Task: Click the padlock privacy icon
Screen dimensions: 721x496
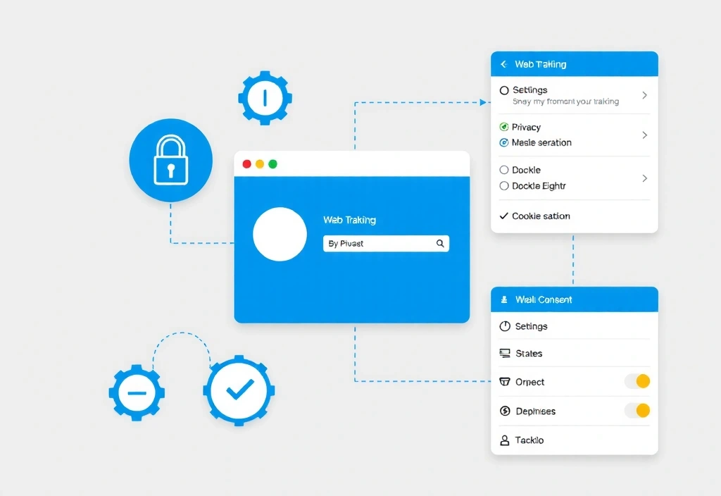Action: coord(170,161)
